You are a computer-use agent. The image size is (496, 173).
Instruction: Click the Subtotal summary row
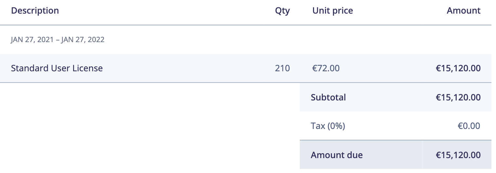(396, 97)
